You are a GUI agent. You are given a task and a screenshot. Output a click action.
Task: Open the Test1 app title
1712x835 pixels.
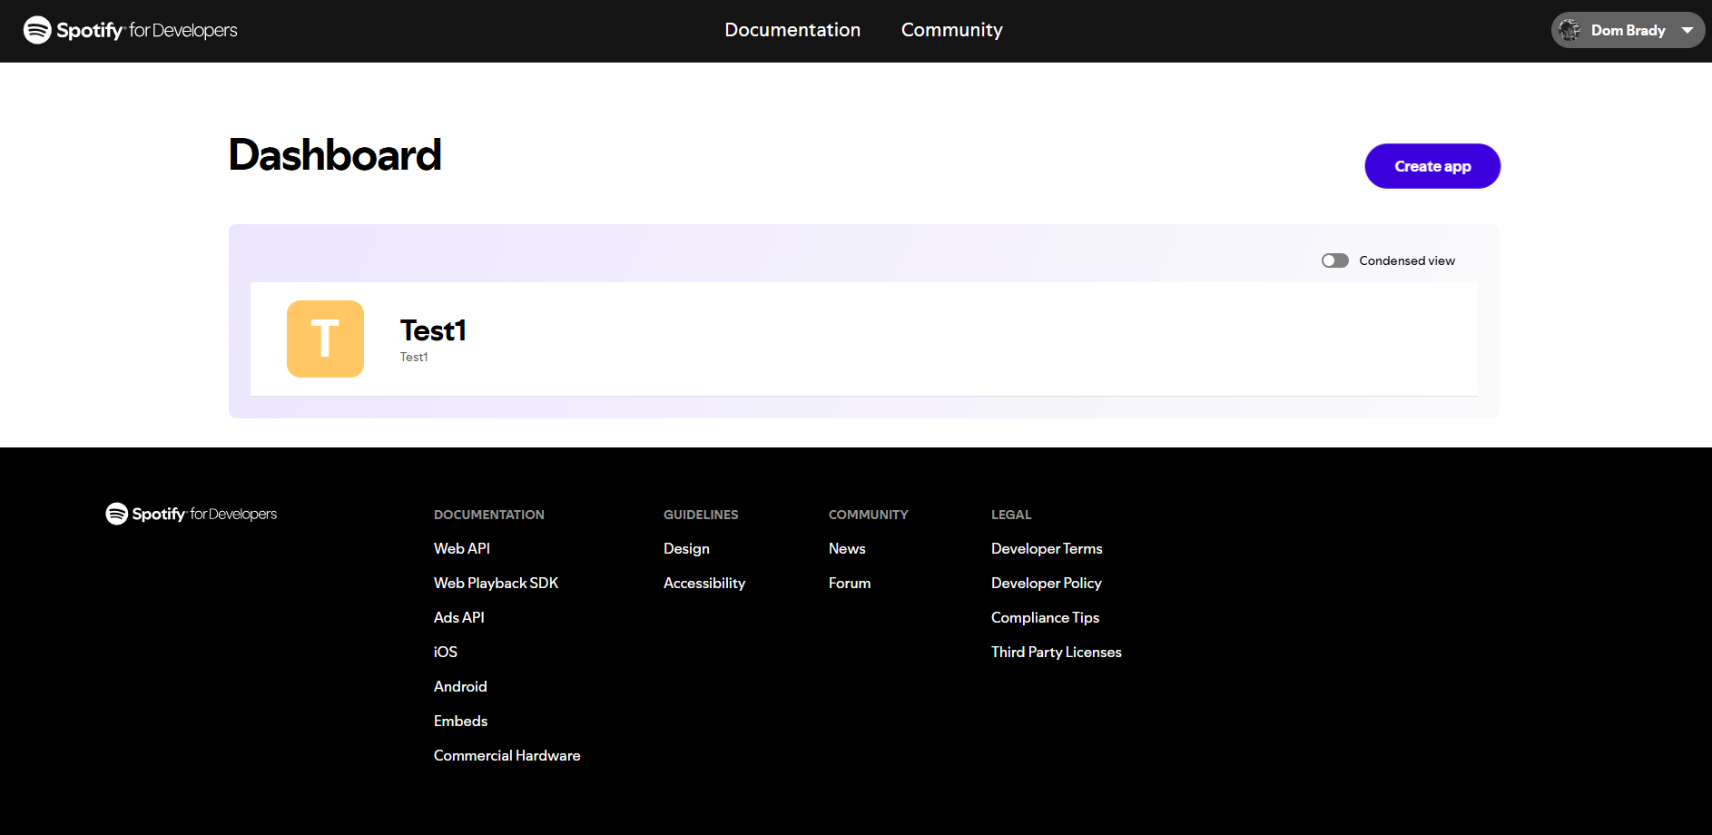click(433, 330)
